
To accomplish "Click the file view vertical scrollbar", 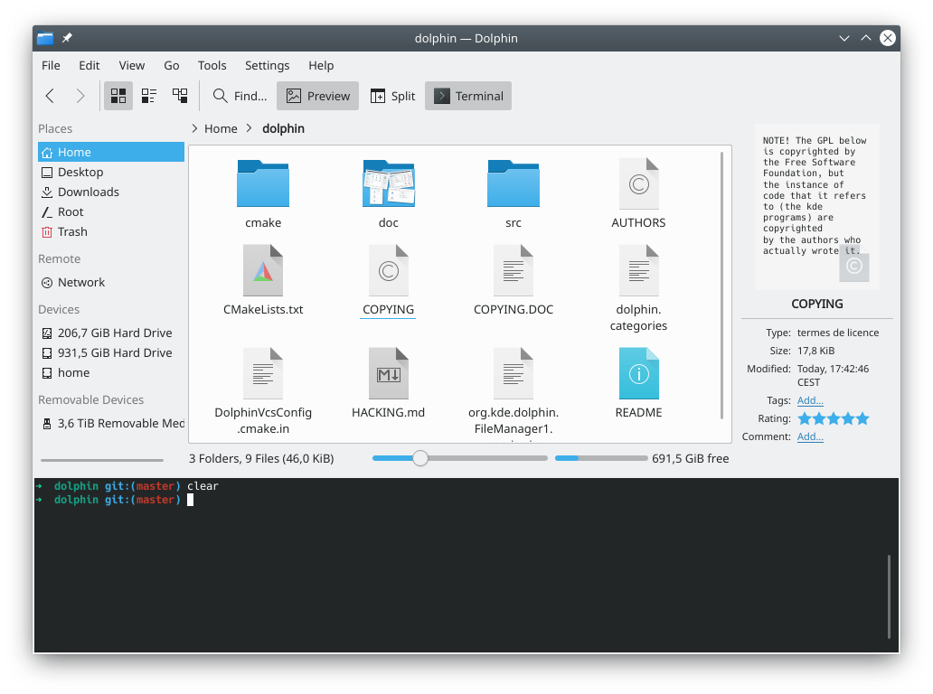I will [x=721, y=286].
